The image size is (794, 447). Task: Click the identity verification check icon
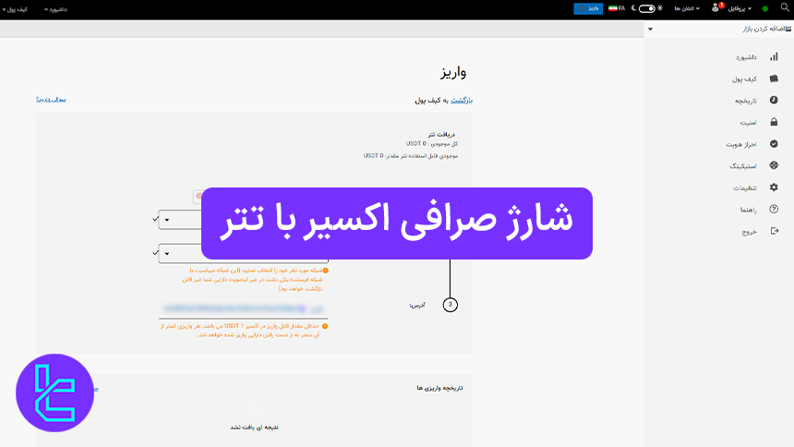[774, 144]
